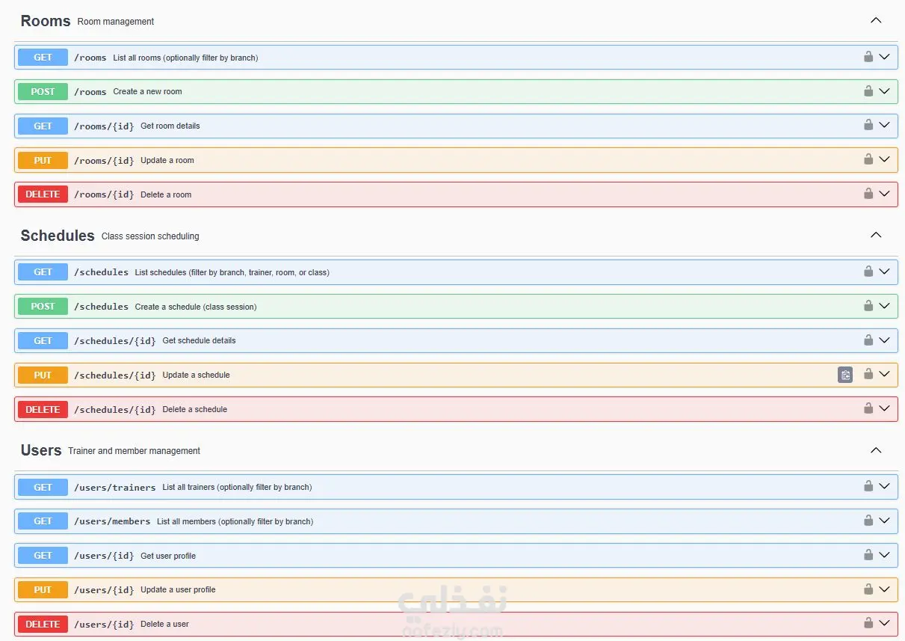Click authorization lock on GET /rooms/{id}
This screenshot has width=905, height=641.
pos(868,125)
